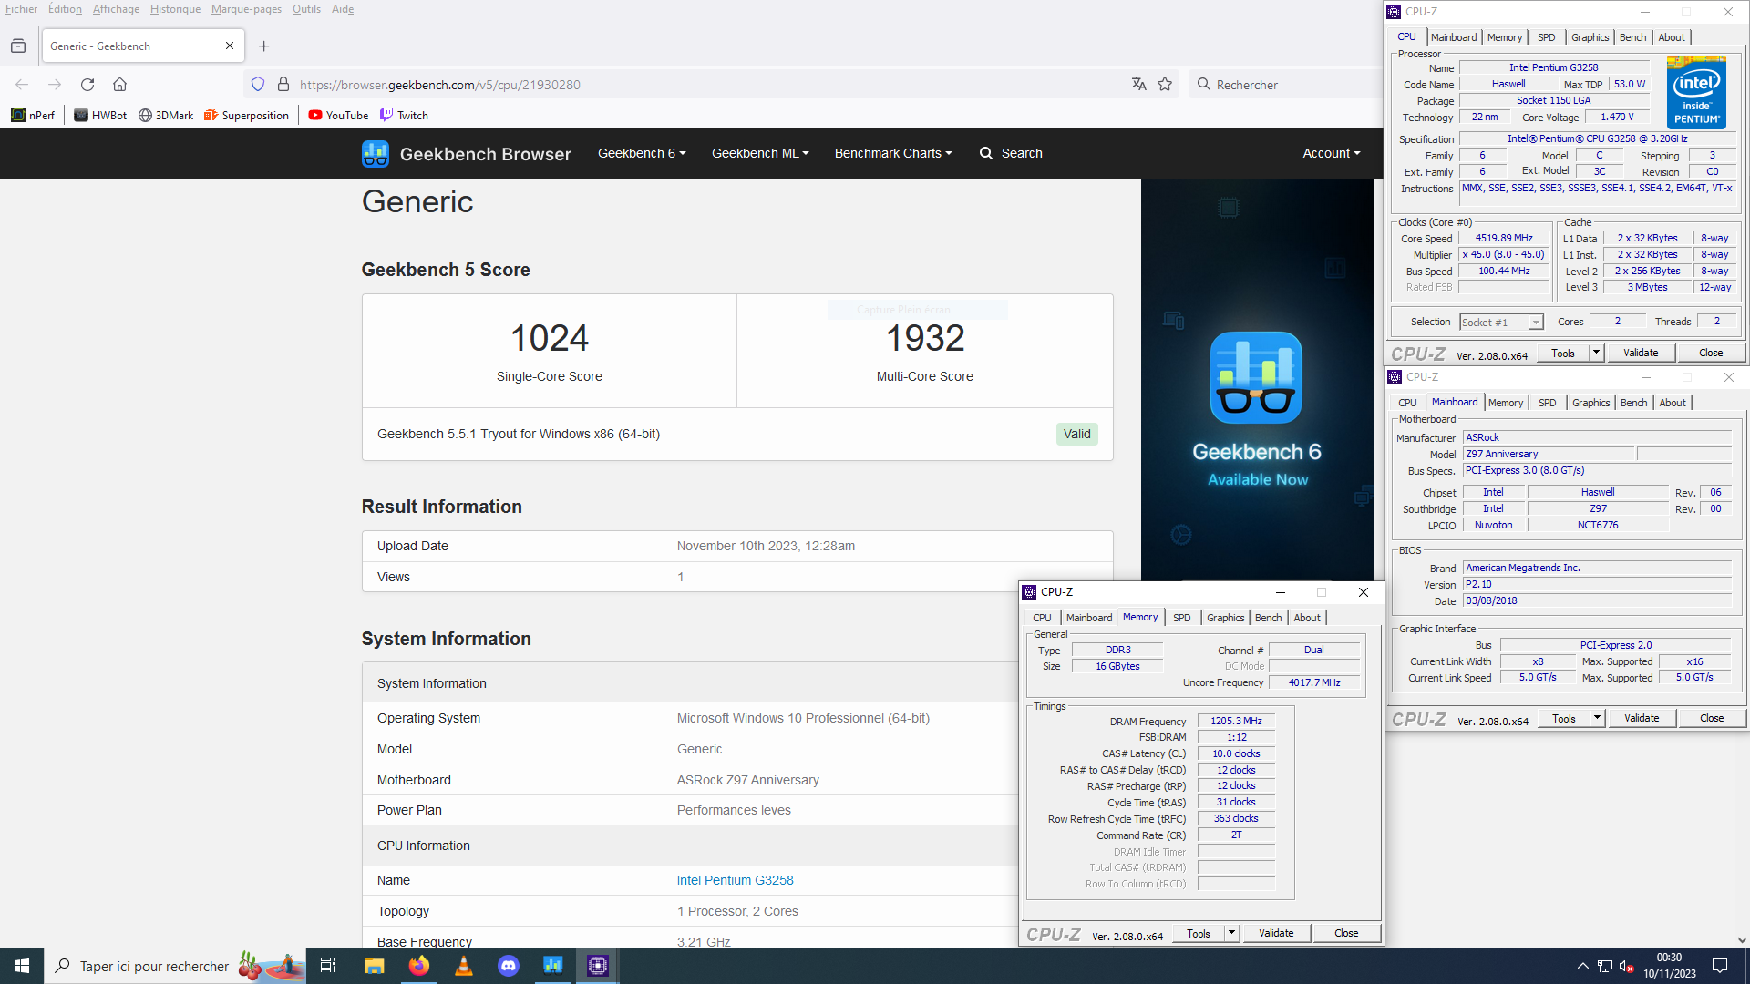Click the browser back arrow
This screenshot has height=984, width=1750.
coord(22,85)
